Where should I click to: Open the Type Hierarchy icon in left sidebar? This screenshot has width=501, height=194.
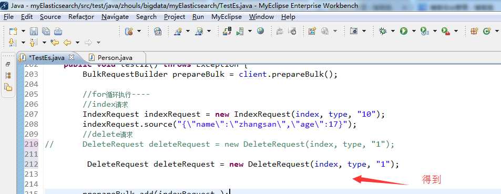pyautogui.click(x=8, y=76)
